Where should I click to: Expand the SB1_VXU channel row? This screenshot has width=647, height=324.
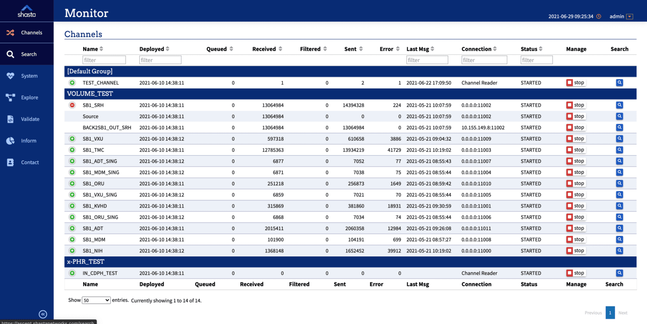click(72, 139)
